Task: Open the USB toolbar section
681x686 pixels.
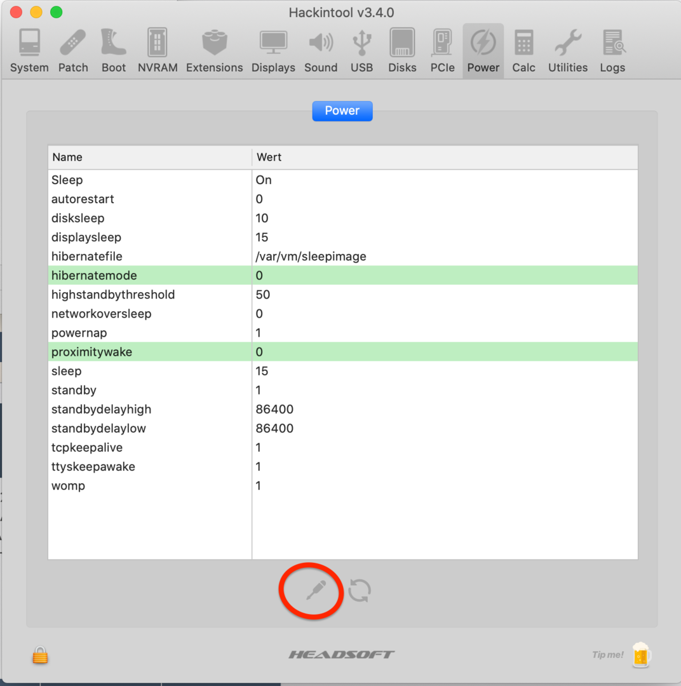Action: point(361,51)
